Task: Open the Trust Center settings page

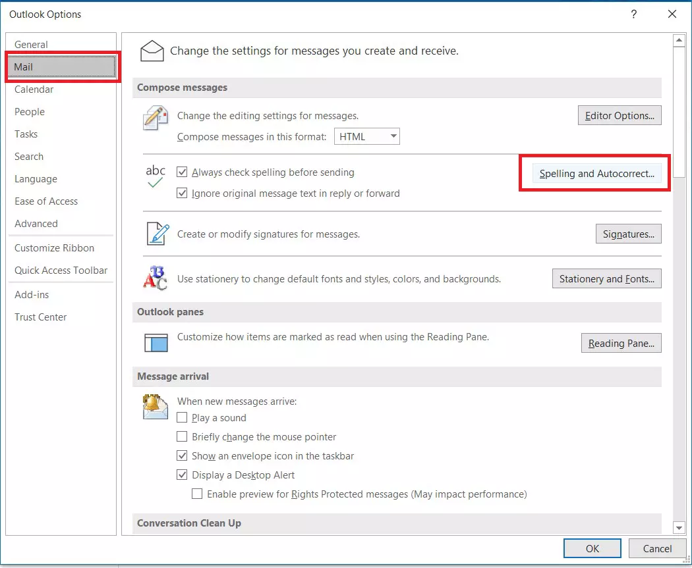Action: (40, 317)
